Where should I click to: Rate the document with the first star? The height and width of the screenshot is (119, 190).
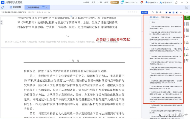tap(128, 12)
